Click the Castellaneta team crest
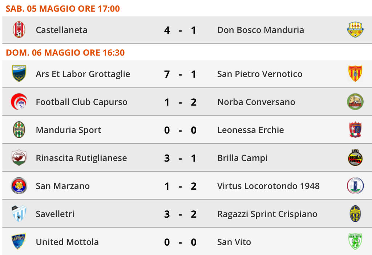This screenshot has height=255, width=372. pos(19,30)
